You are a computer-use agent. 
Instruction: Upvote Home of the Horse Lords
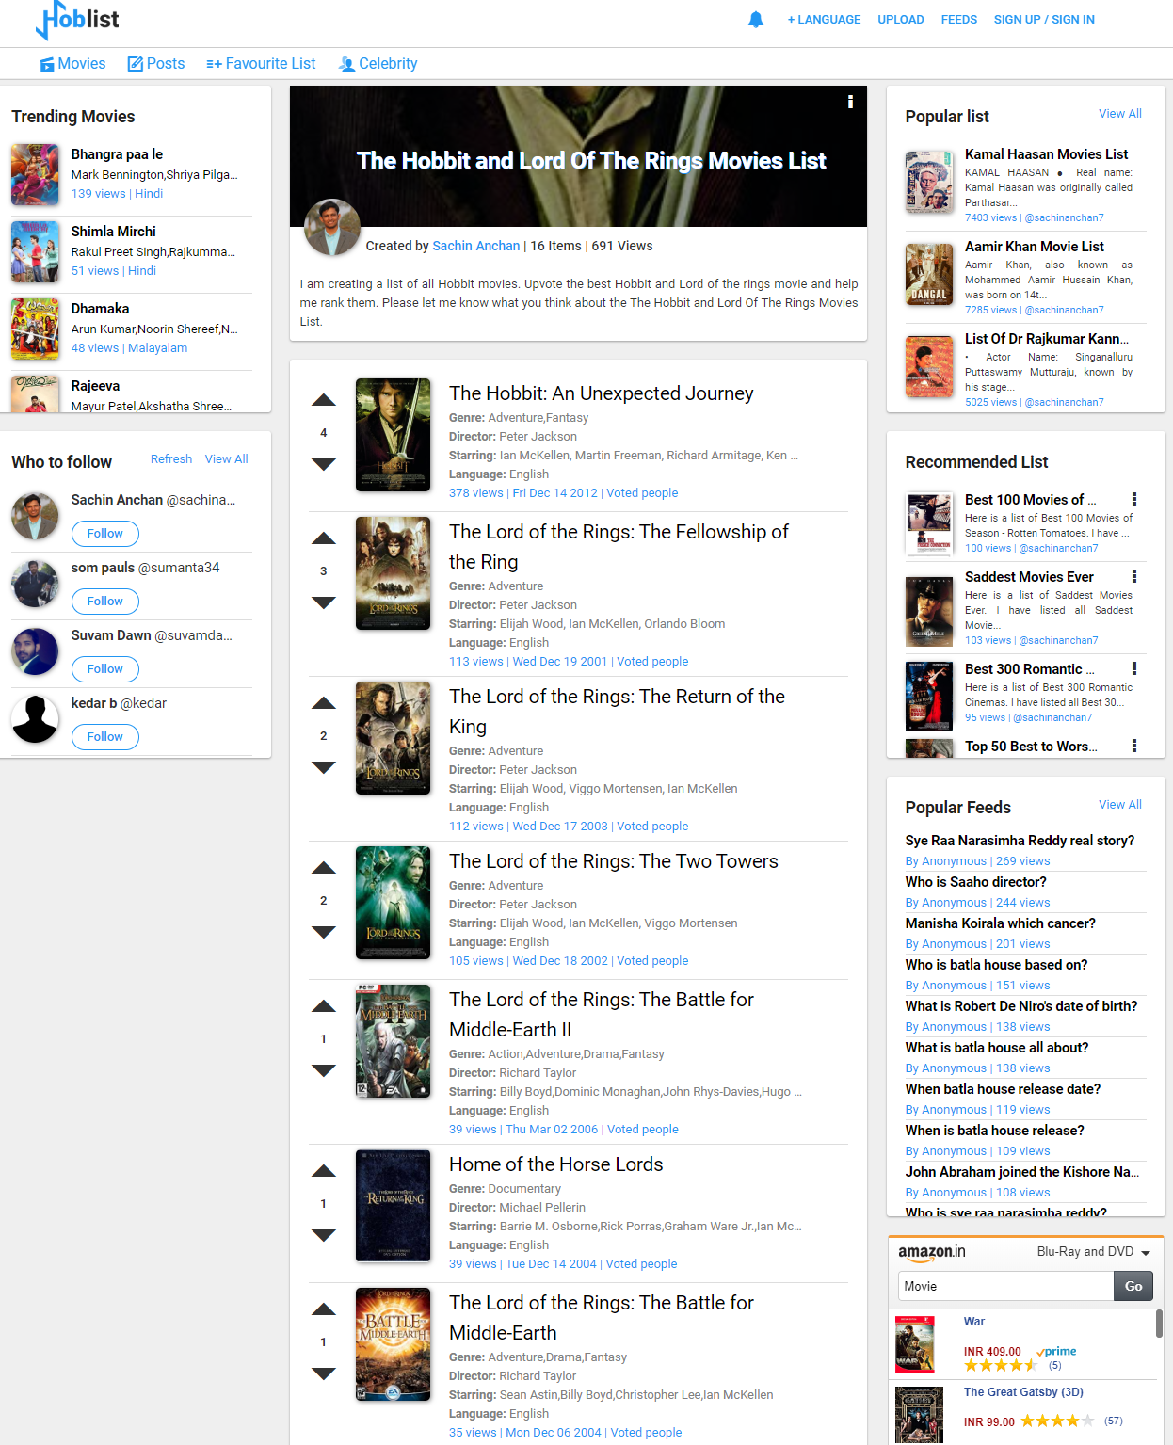tap(324, 1171)
